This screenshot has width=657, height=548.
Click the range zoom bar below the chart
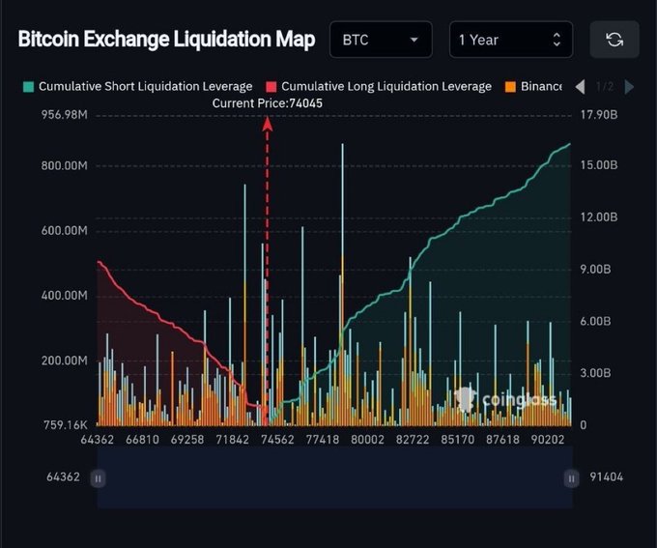[x=335, y=477]
